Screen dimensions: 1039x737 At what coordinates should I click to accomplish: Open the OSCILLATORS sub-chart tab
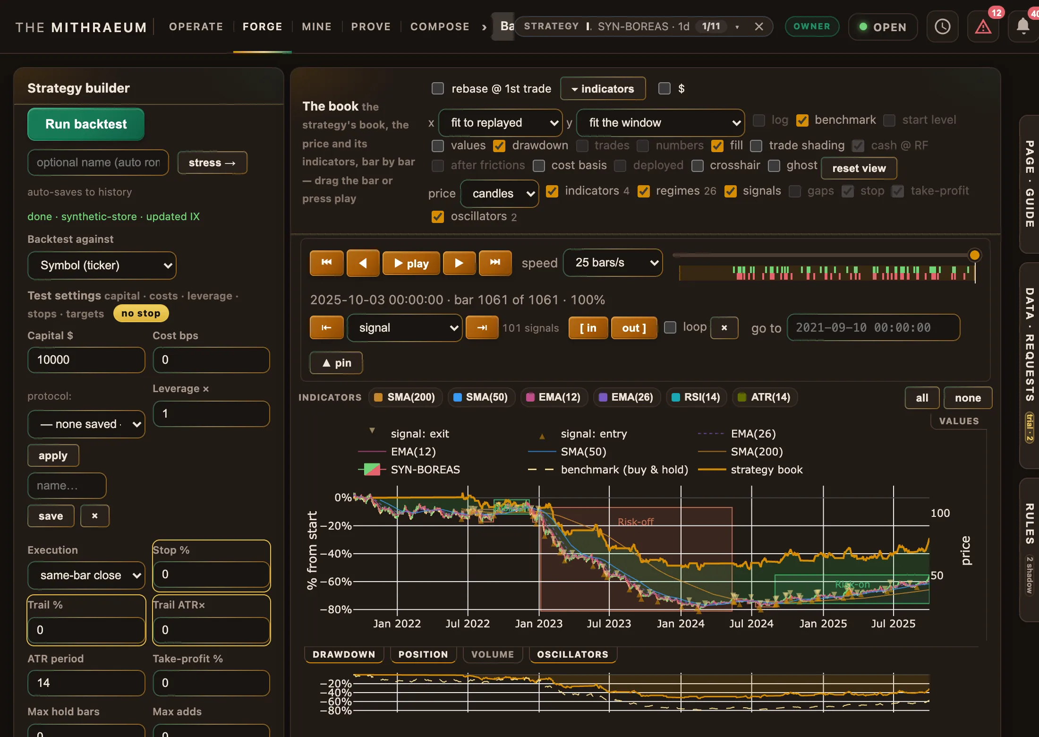click(572, 654)
